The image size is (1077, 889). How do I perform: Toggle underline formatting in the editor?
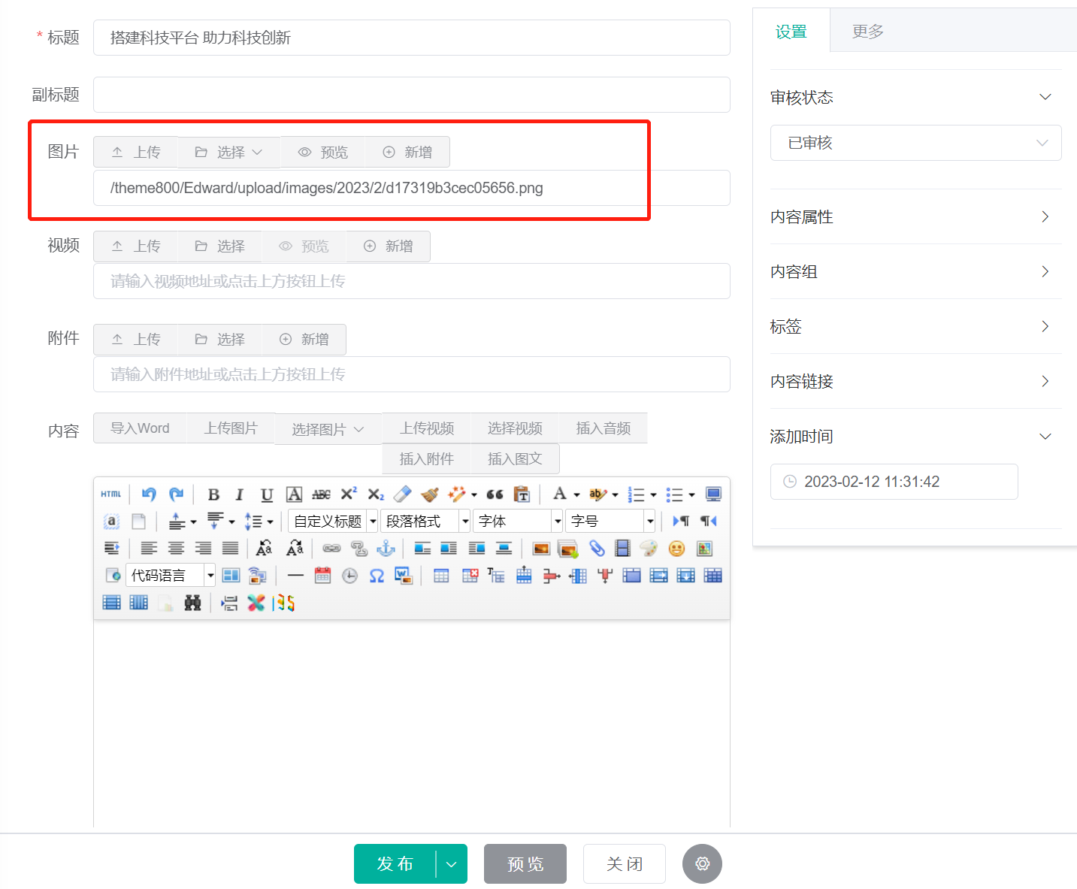click(267, 494)
